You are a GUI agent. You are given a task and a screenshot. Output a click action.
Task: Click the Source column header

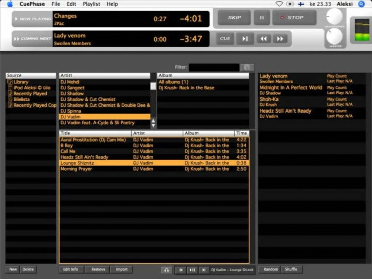coord(31,75)
